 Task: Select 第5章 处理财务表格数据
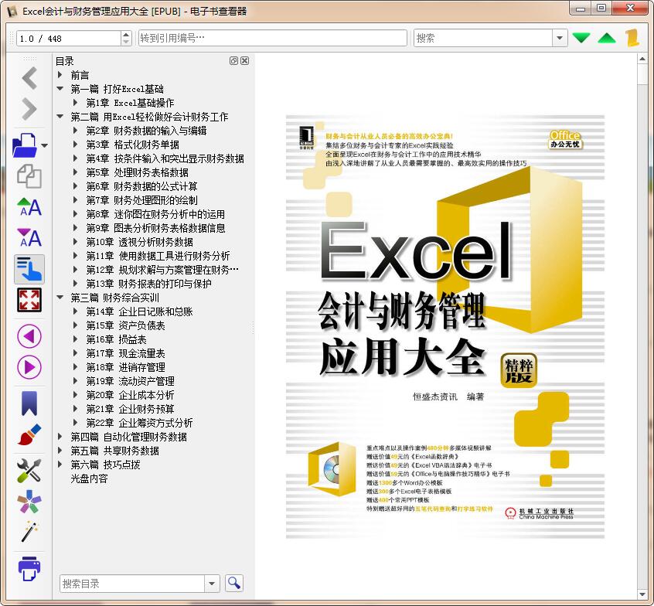coord(138,172)
